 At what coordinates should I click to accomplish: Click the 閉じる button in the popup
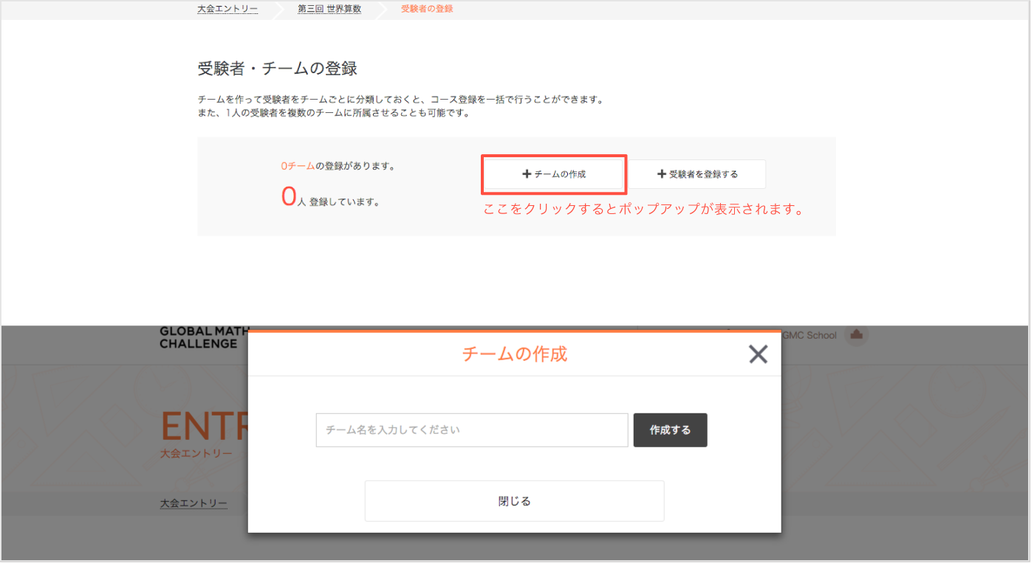(515, 502)
